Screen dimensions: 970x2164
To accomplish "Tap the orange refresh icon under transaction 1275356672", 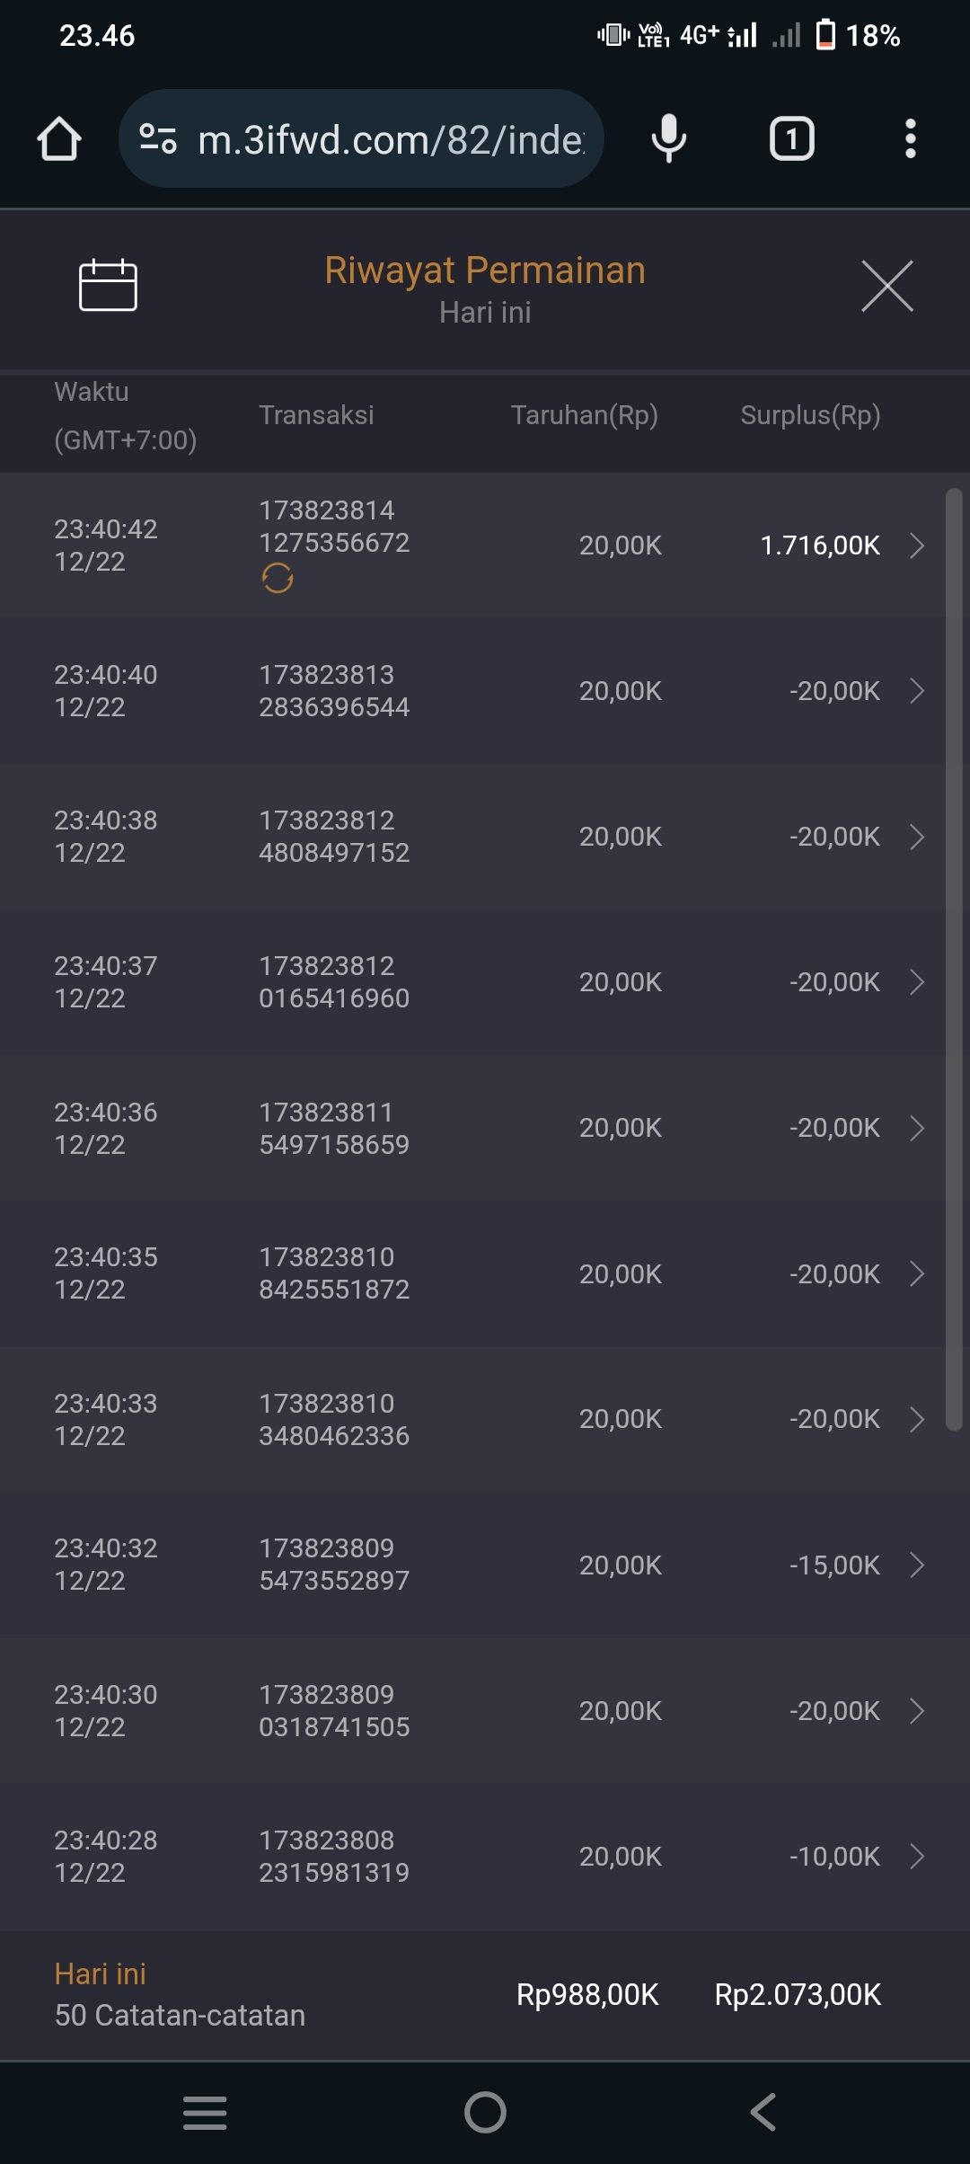I will coord(278,578).
